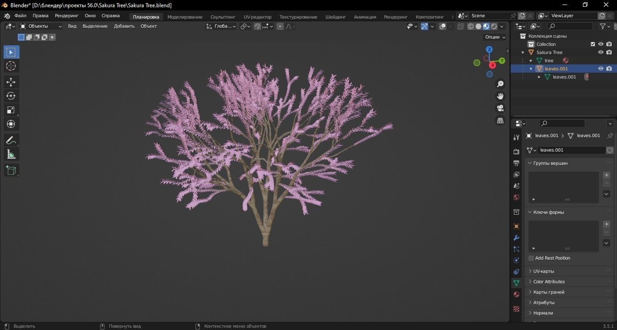Open the Physics properties tab
Viewport: 617px width, 330px height.
pos(516,260)
